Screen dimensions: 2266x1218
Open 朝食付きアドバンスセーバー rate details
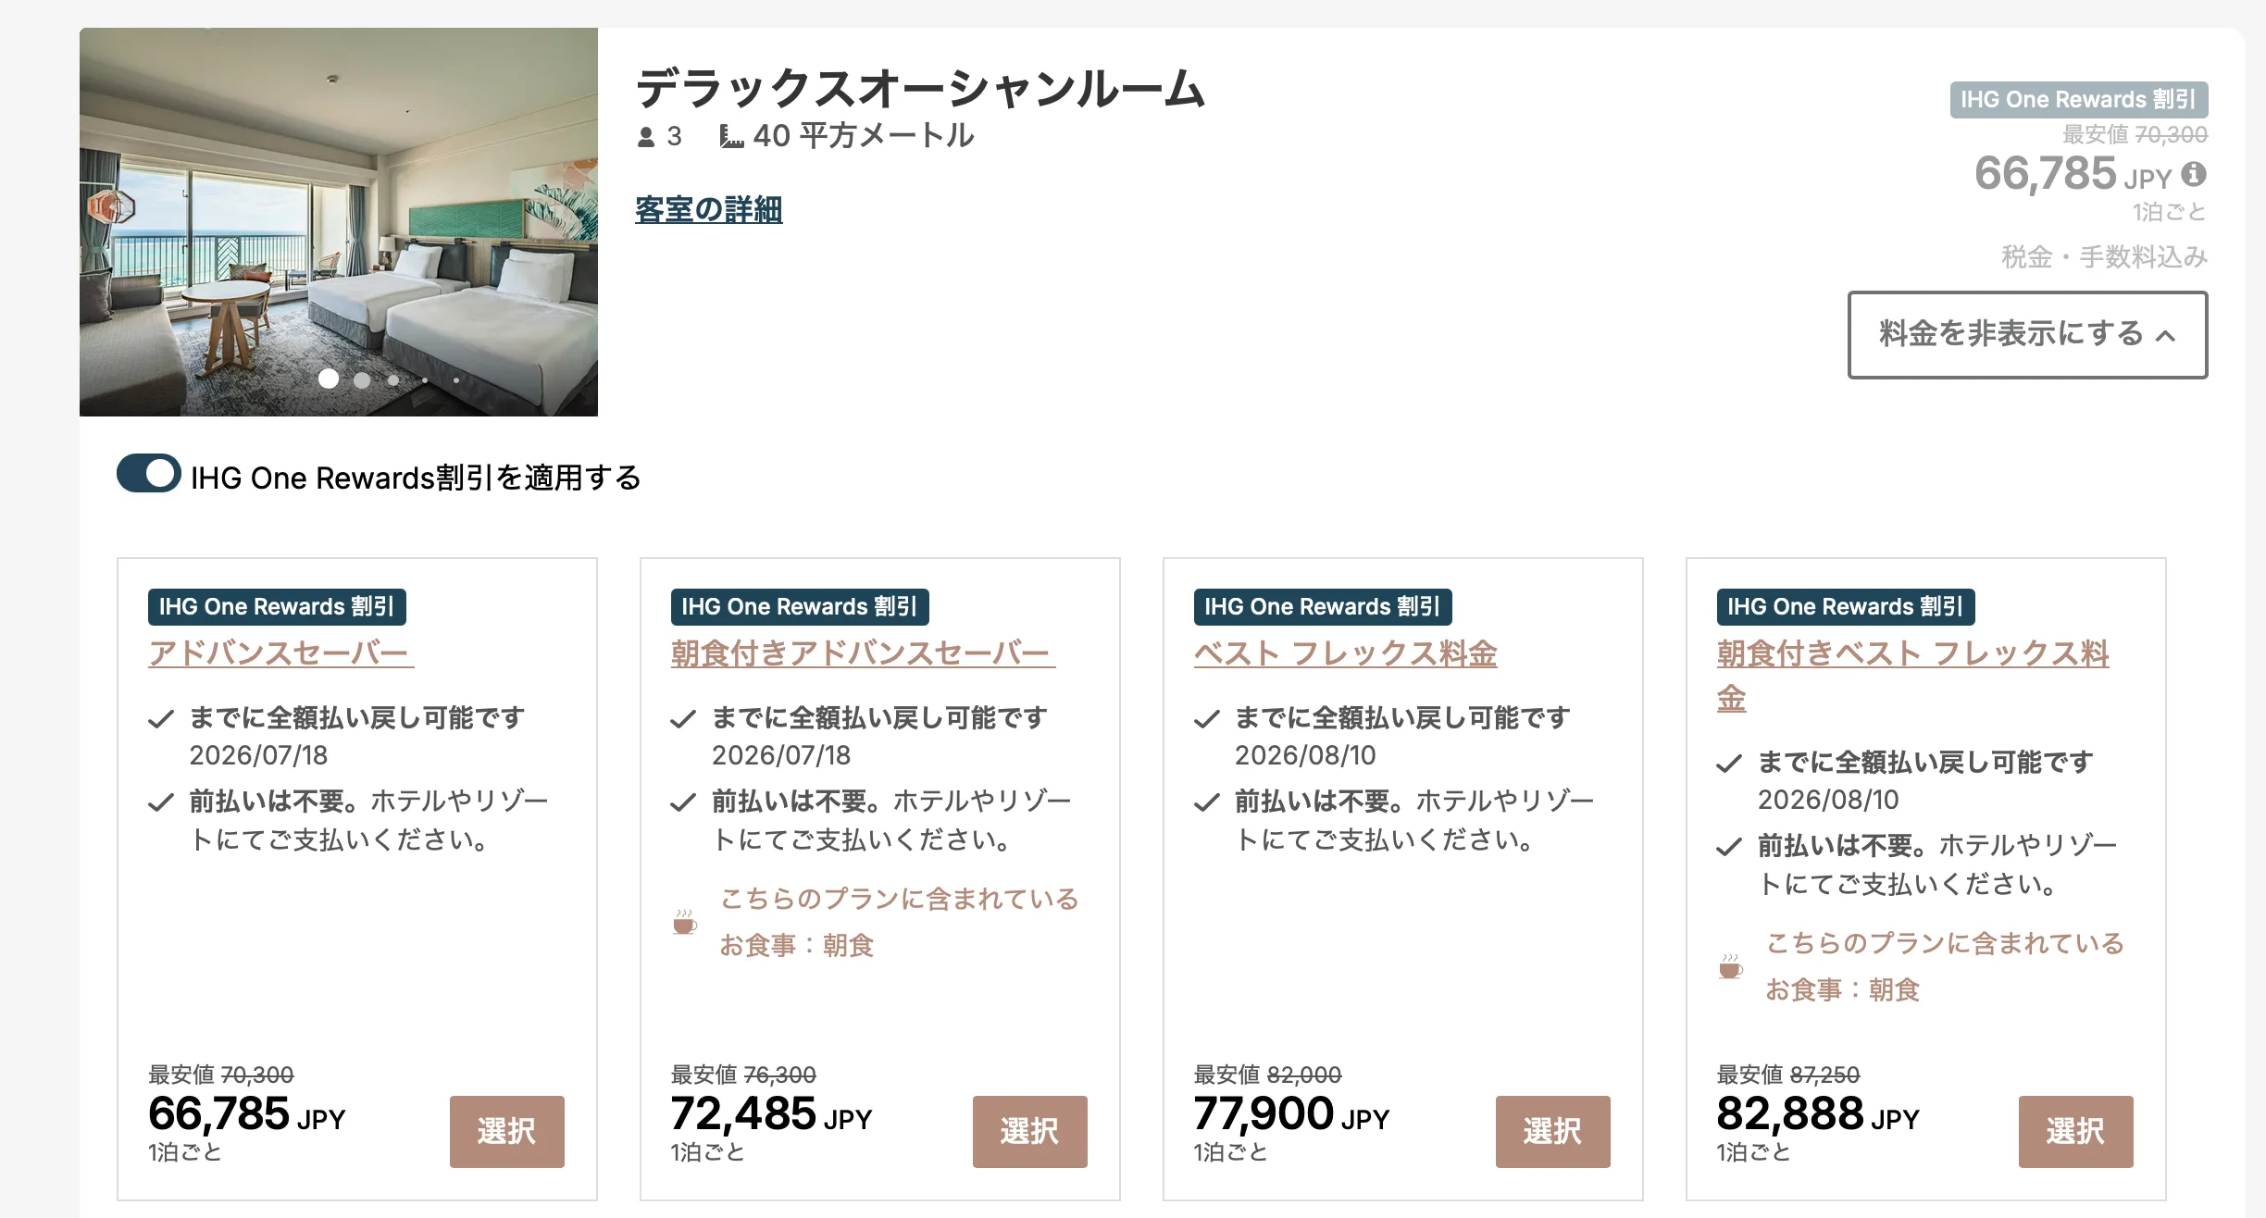click(863, 652)
